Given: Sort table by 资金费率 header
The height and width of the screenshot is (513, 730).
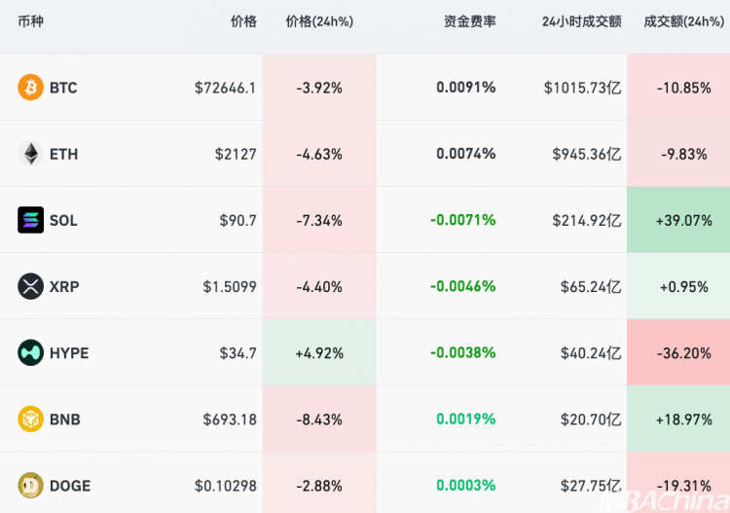Looking at the screenshot, I should click(469, 21).
